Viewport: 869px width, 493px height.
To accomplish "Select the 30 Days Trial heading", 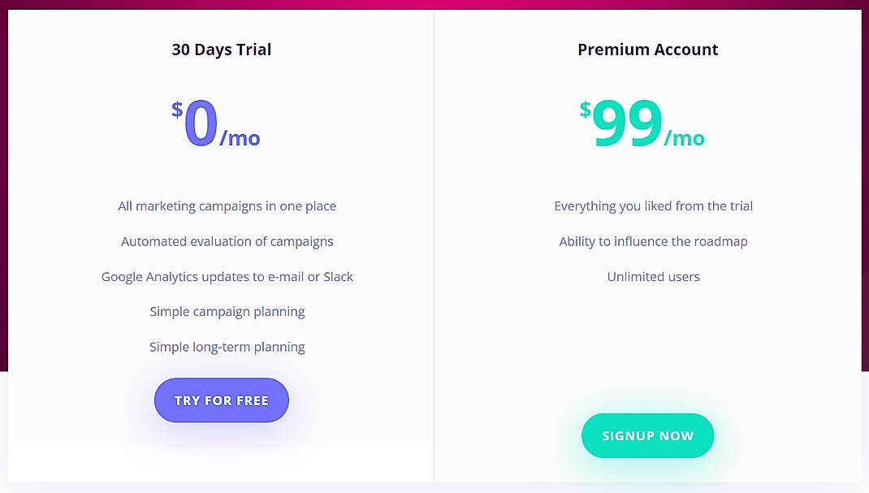I will click(x=221, y=50).
